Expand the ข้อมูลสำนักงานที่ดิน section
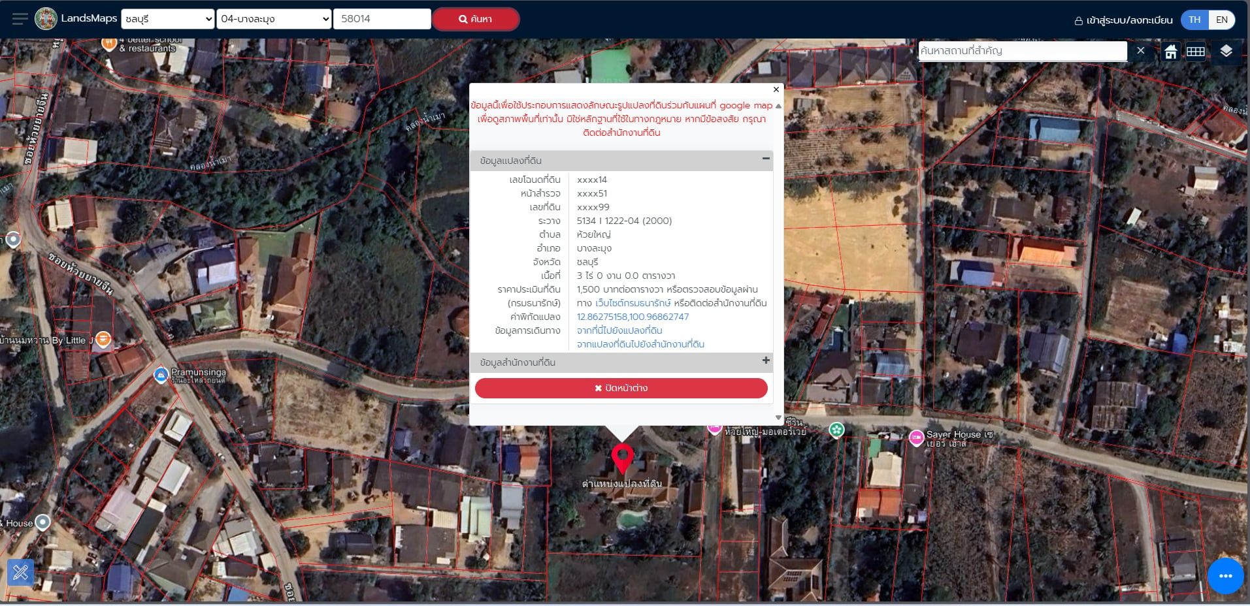Viewport: 1250px width, 606px height. pyautogui.click(x=766, y=360)
